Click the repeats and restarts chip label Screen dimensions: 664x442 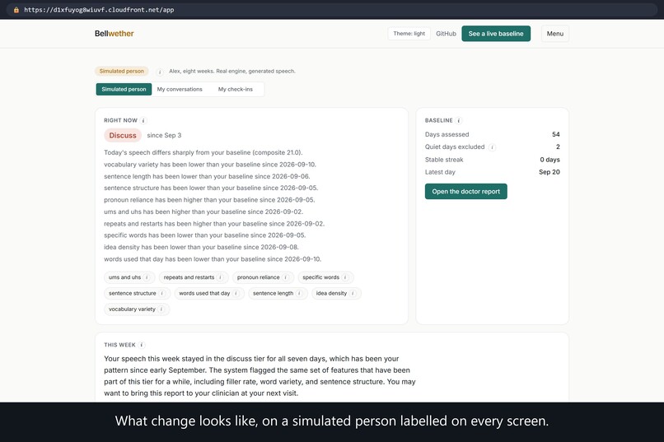pyautogui.click(x=189, y=277)
